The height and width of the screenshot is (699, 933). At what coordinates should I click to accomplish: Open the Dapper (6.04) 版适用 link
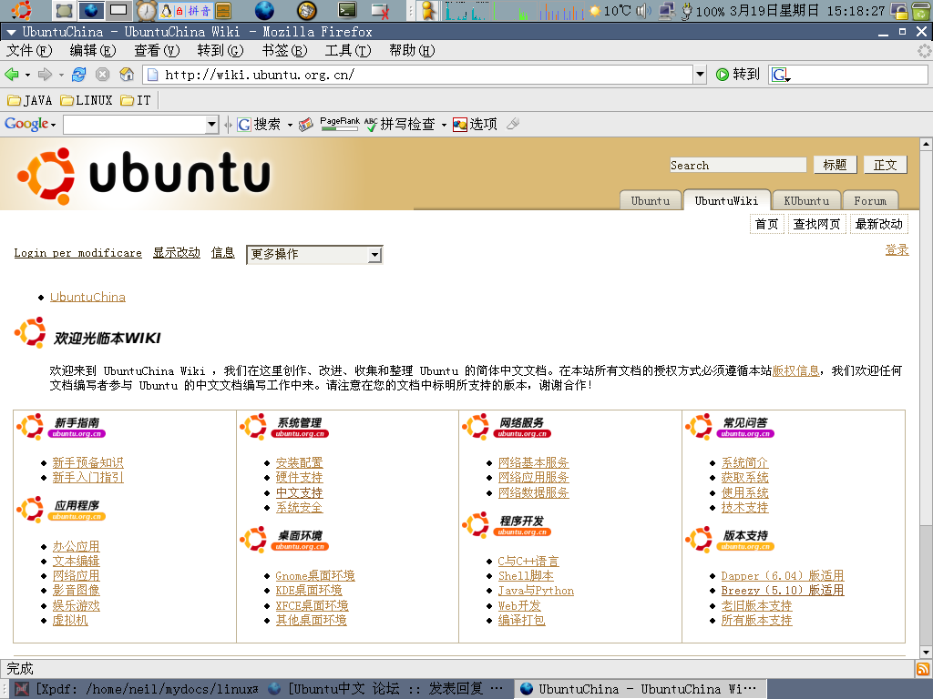coord(783,575)
